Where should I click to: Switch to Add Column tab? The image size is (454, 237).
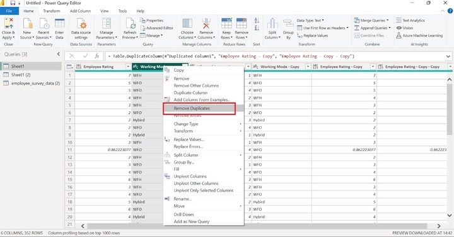pyautogui.click(x=80, y=11)
